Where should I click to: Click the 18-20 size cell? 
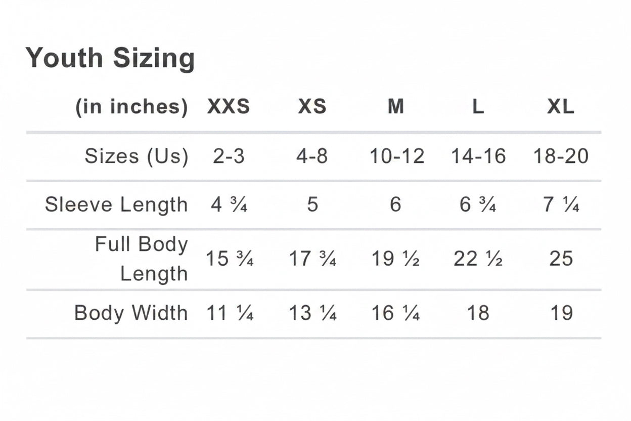pos(561,156)
